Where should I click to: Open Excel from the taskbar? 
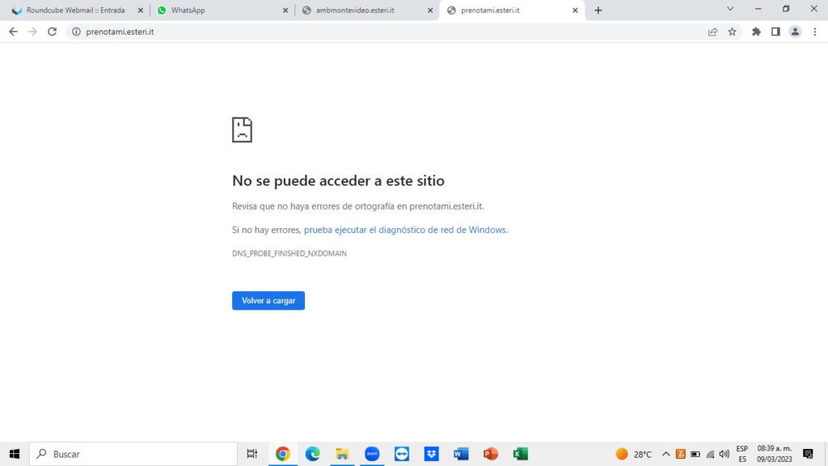point(520,454)
